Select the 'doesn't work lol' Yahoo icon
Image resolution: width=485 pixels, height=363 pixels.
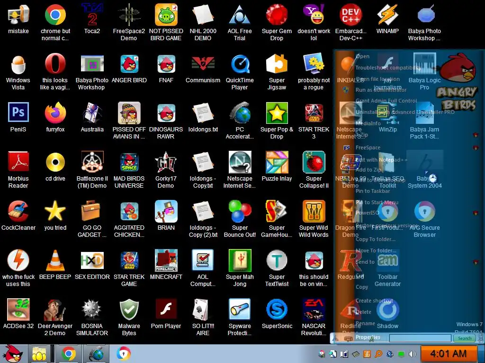click(x=314, y=15)
